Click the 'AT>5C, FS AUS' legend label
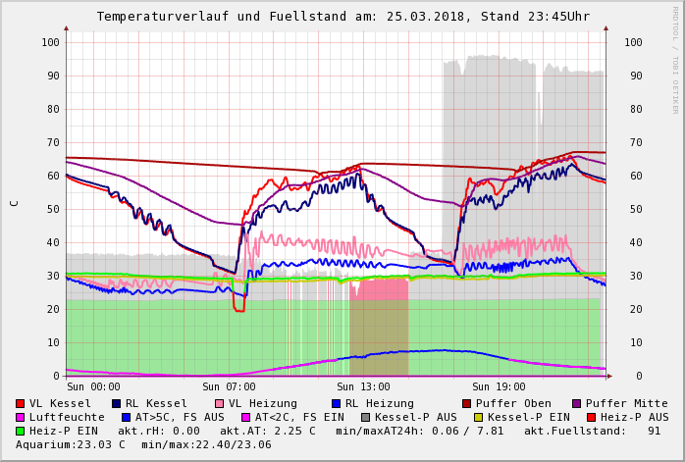685x462 pixels. point(180,417)
